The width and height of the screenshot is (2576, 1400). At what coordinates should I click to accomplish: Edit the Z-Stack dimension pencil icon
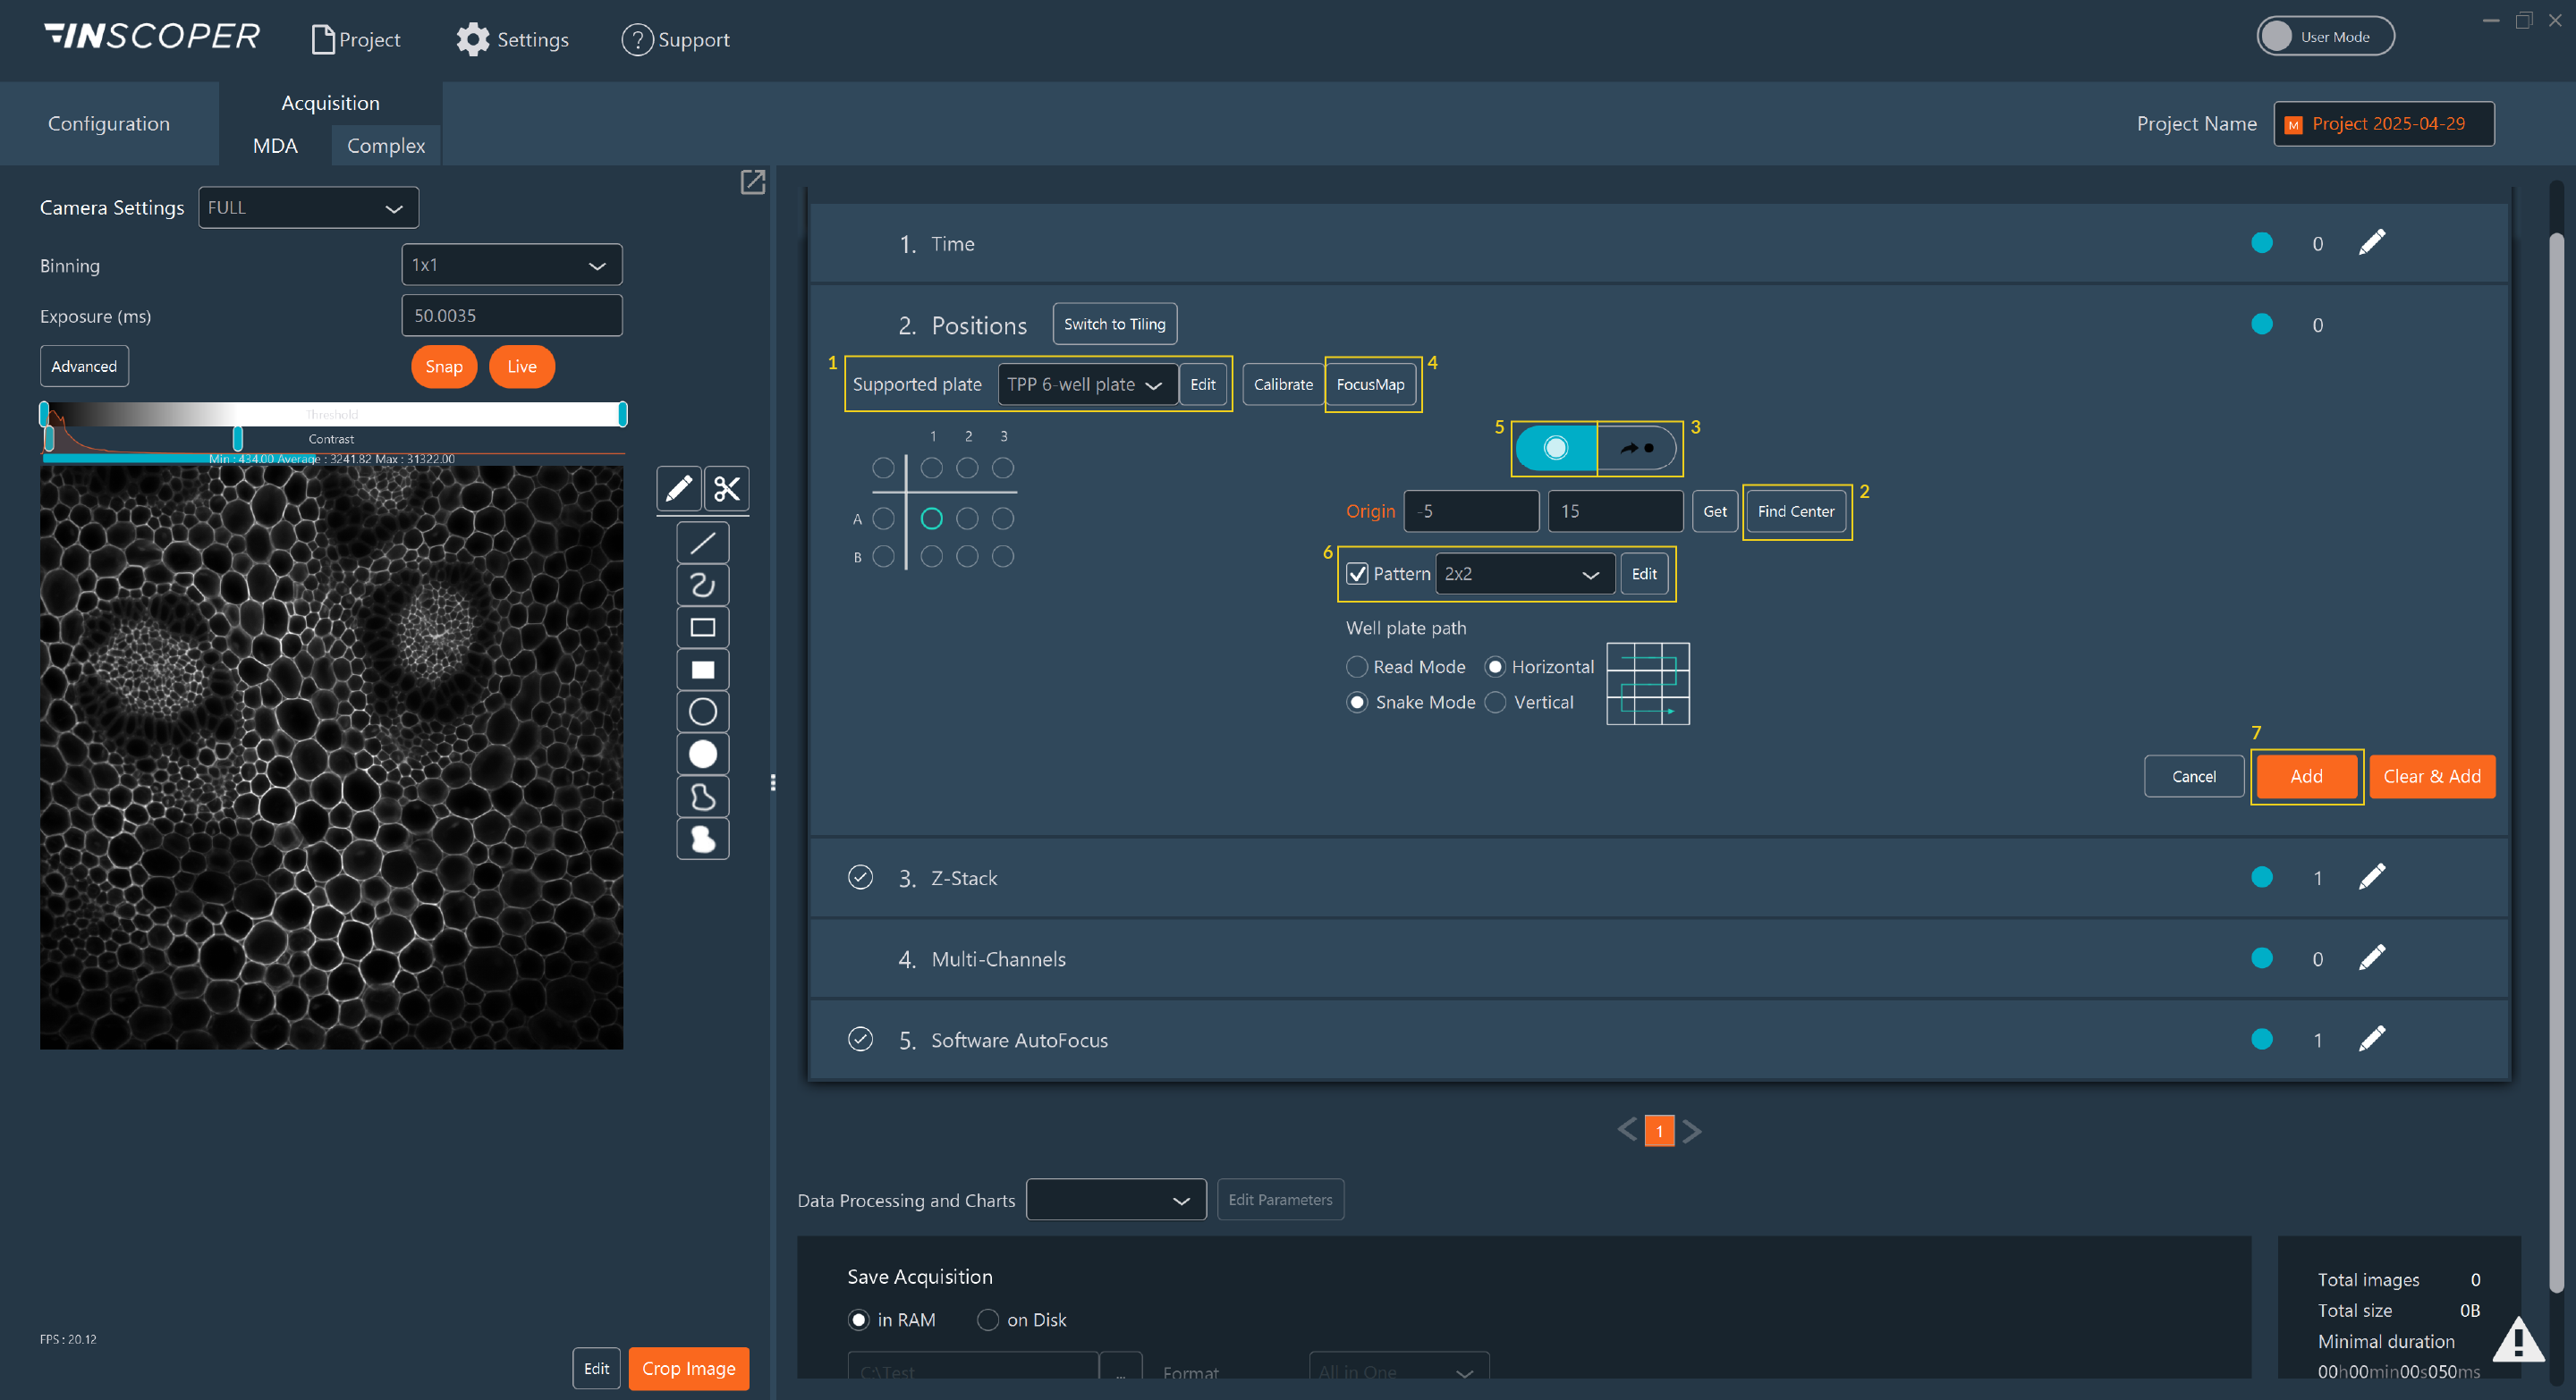pos(2371,877)
